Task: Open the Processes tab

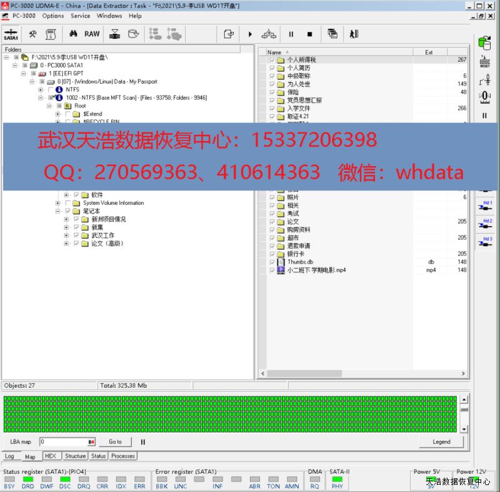Action: pyautogui.click(x=123, y=456)
